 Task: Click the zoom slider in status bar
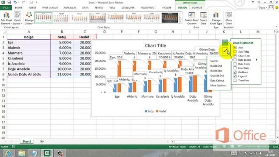point(258,147)
